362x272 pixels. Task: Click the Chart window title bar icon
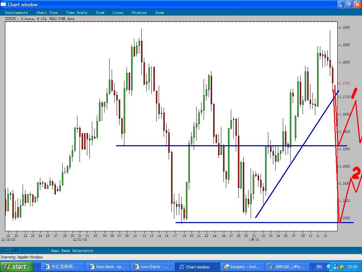coord(3,4)
